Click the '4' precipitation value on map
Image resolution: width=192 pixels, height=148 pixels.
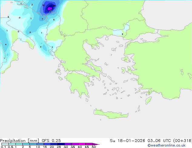[x=6, y=45]
